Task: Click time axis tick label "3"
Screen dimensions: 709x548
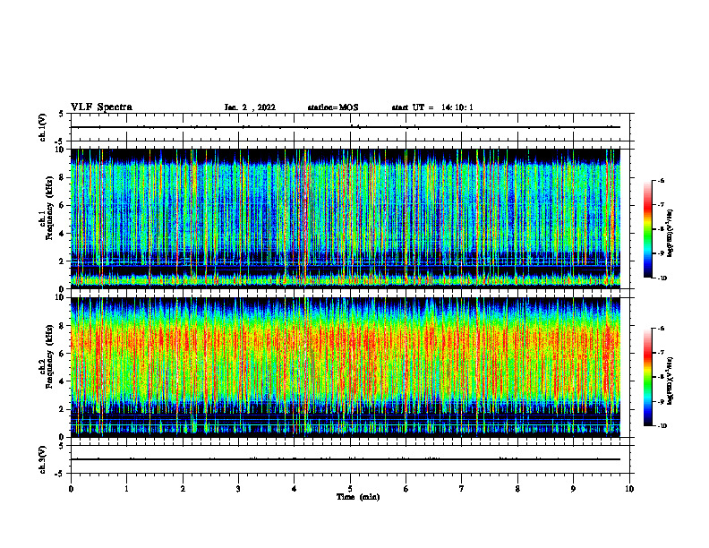Action: pyautogui.click(x=238, y=489)
